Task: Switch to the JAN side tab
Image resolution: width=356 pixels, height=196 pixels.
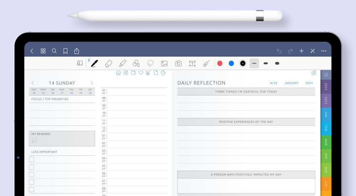Action: pyautogui.click(x=326, y=114)
